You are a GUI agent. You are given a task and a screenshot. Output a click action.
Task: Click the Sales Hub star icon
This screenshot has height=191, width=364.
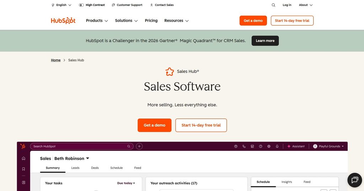click(170, 71)
